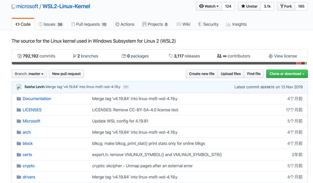The height and width of the screenshot is (183, 313).
Task: Expand the commit message ellipsis
Action: pyautogui.click(x=126, y=87)
